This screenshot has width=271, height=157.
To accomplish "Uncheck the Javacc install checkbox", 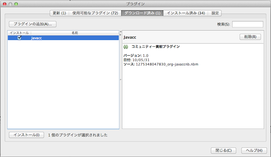I will (x=19, y=37).
